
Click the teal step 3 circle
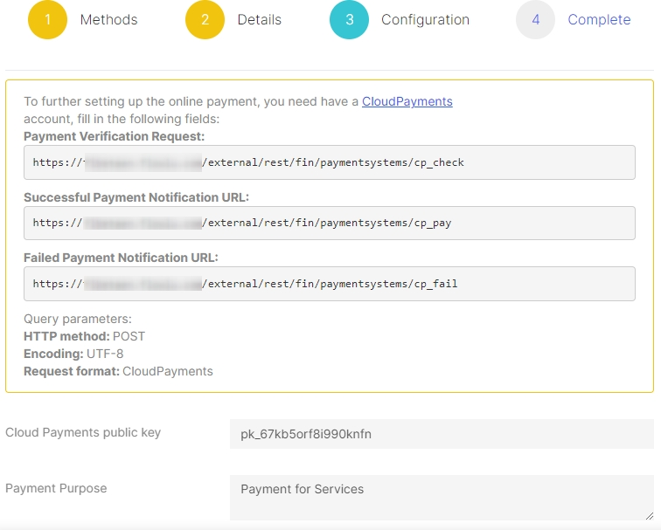coord(349,20)
